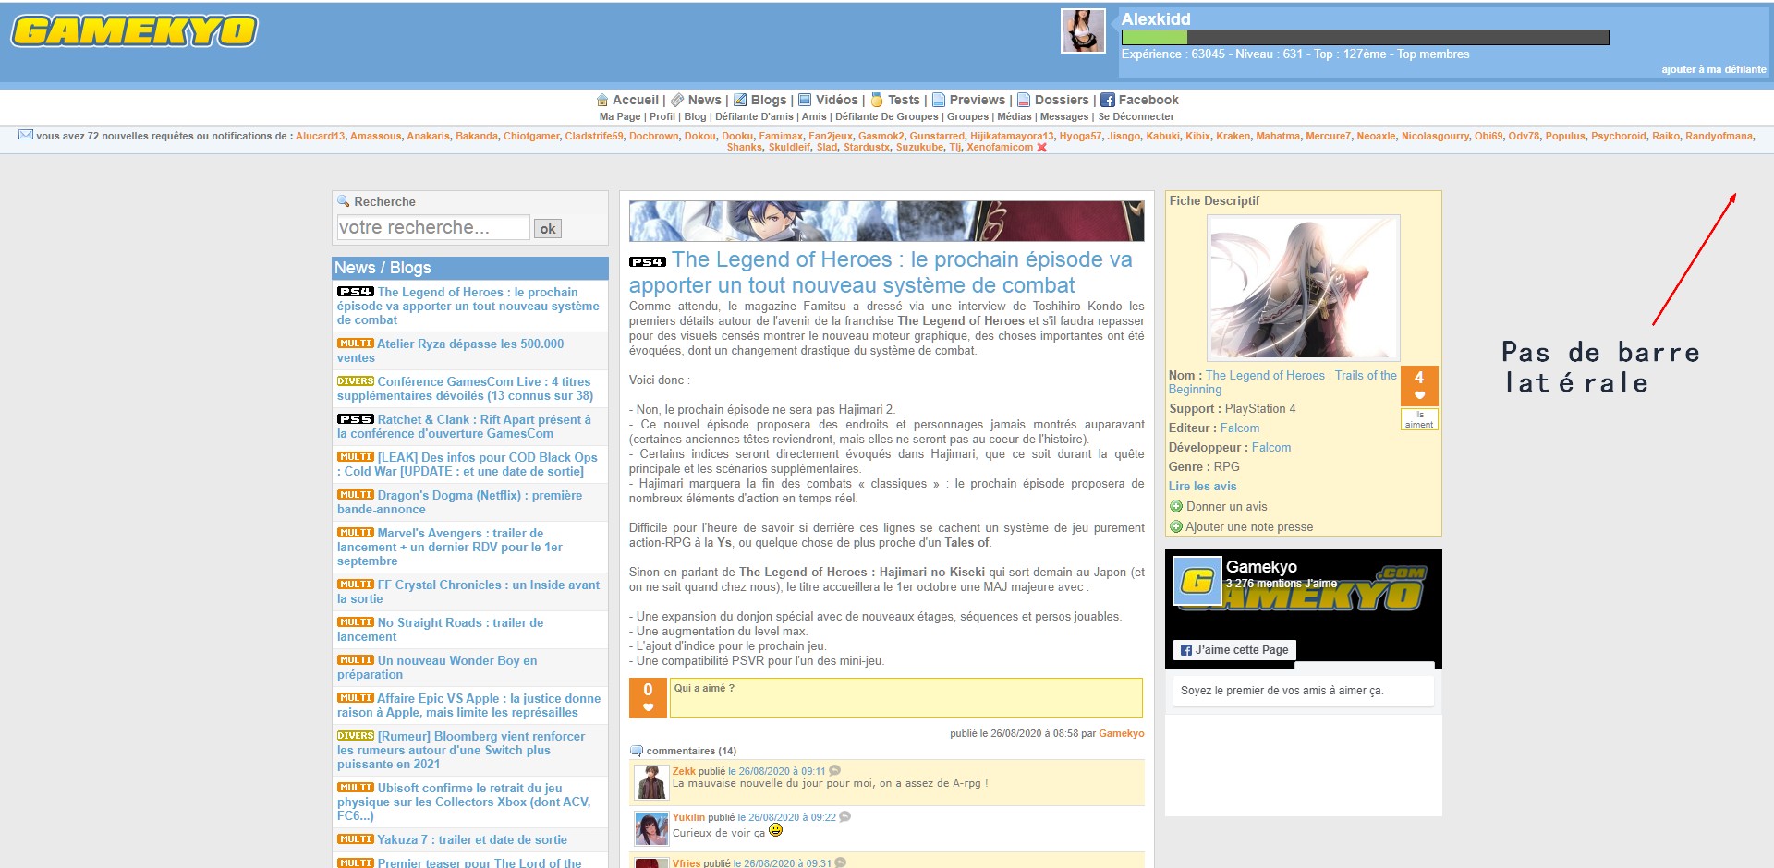Open the game cover thumbnail in Fiche Descriptif
Viewport: 1774px width, 868px height.
pyautogui.click(x=1304, y=288)
